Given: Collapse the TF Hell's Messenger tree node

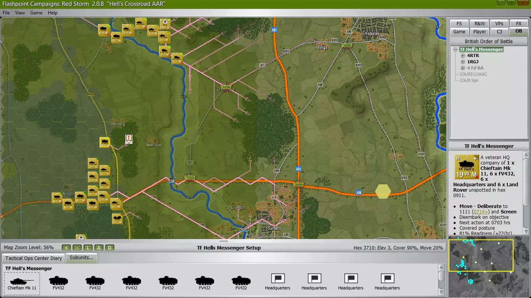Looking at the screenshot, I should click(x=456, y=50).
